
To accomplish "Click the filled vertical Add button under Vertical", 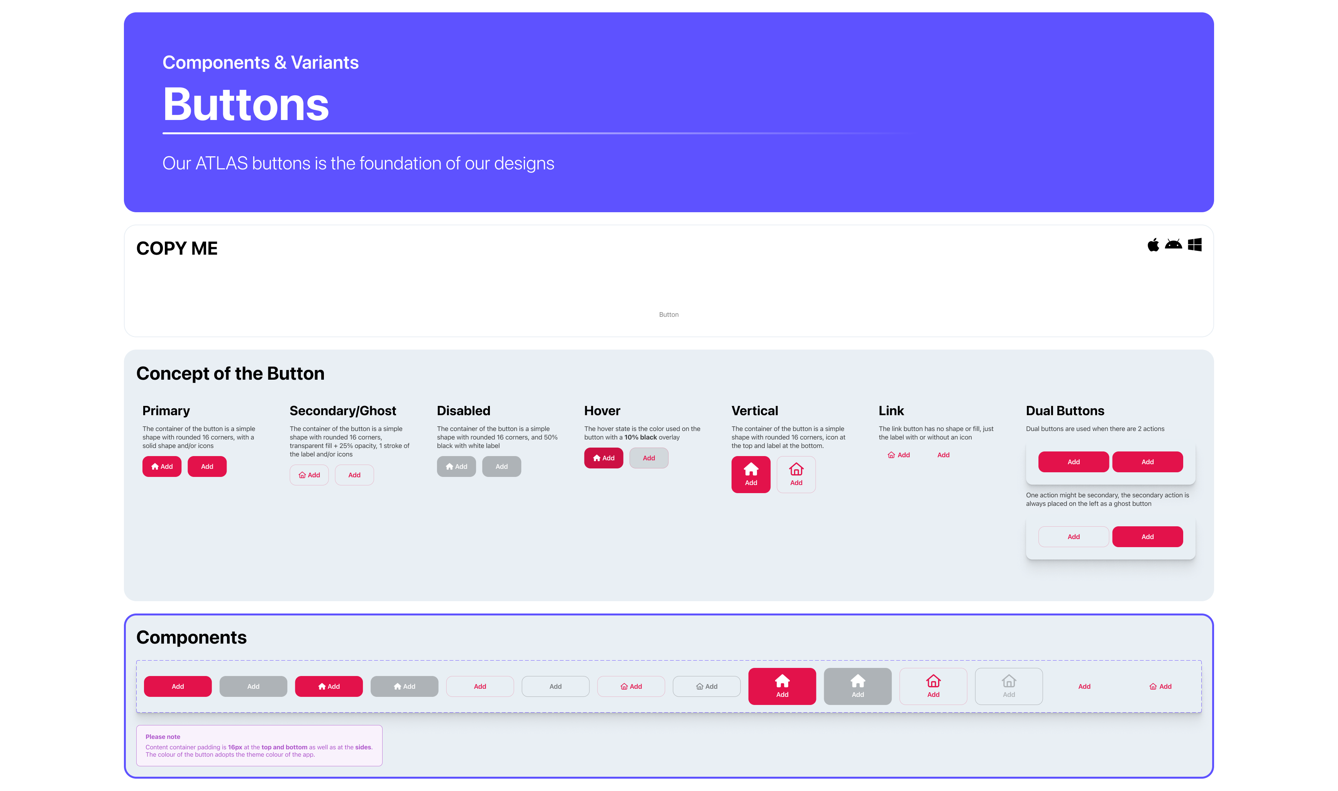I will click(750, 474).
